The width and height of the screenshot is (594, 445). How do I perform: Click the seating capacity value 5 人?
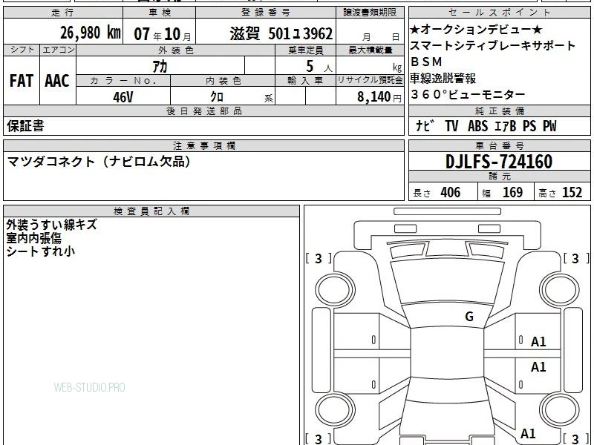[319, 67]
